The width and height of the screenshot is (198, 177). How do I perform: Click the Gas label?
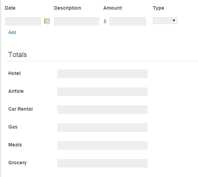pos(13,127)
